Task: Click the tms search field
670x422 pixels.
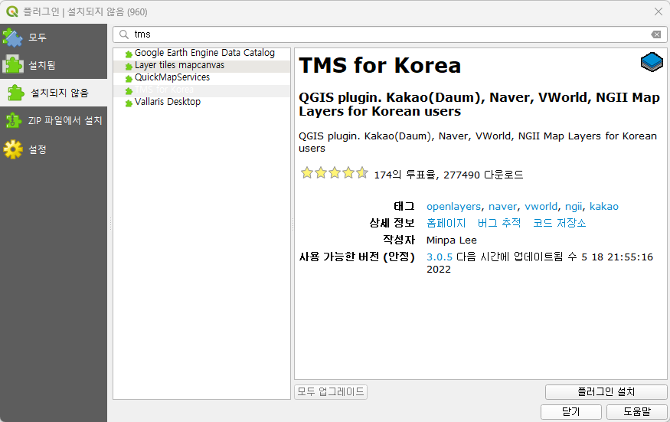Action: pyautogui.click(x=390, y=34)
